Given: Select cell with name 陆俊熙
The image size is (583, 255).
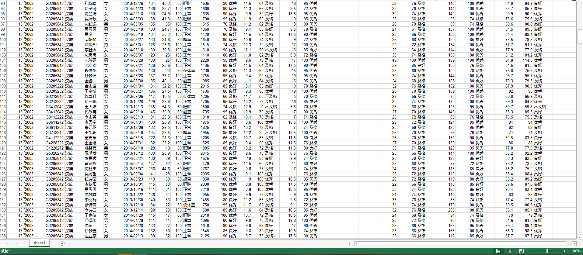Looking at the screenshot, I should 93,45.
